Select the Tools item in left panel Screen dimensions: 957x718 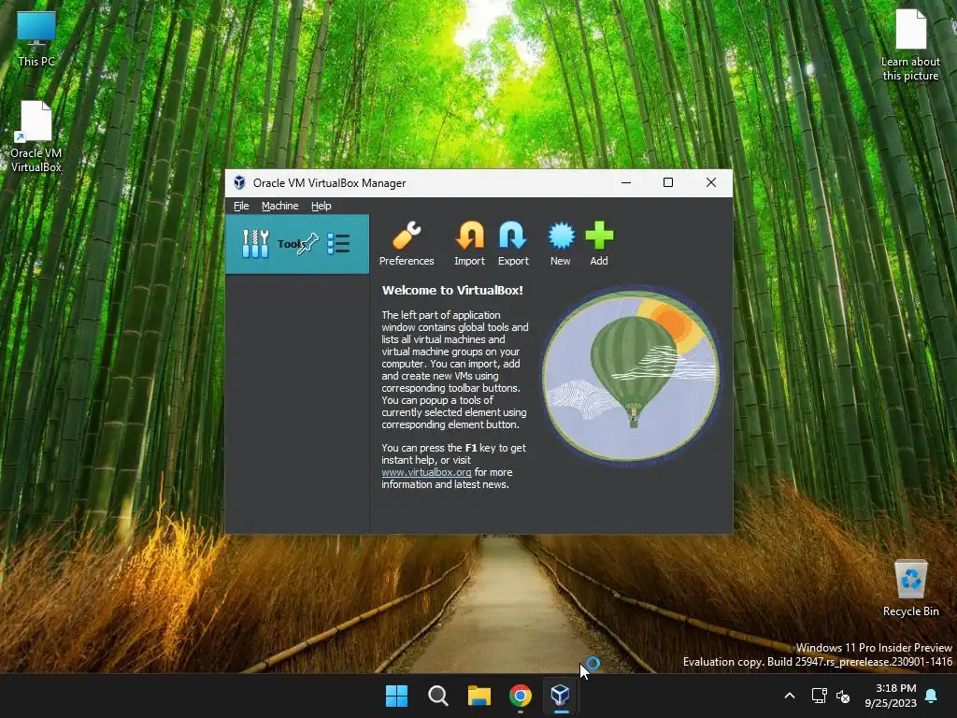297,244
